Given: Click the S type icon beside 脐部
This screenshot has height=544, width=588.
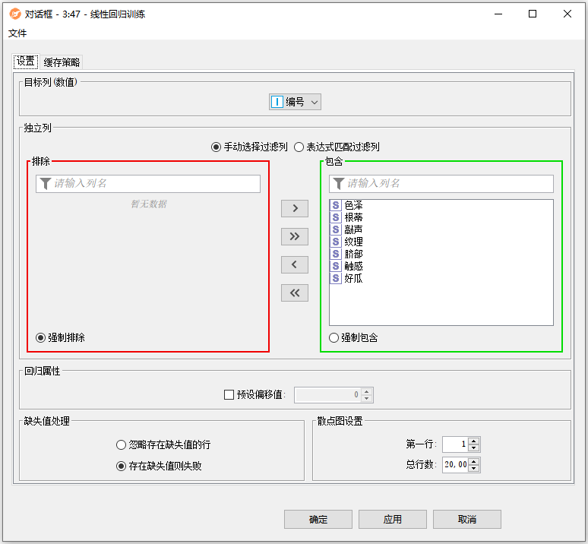Looking at the screenshot, I should pos(336,254).
